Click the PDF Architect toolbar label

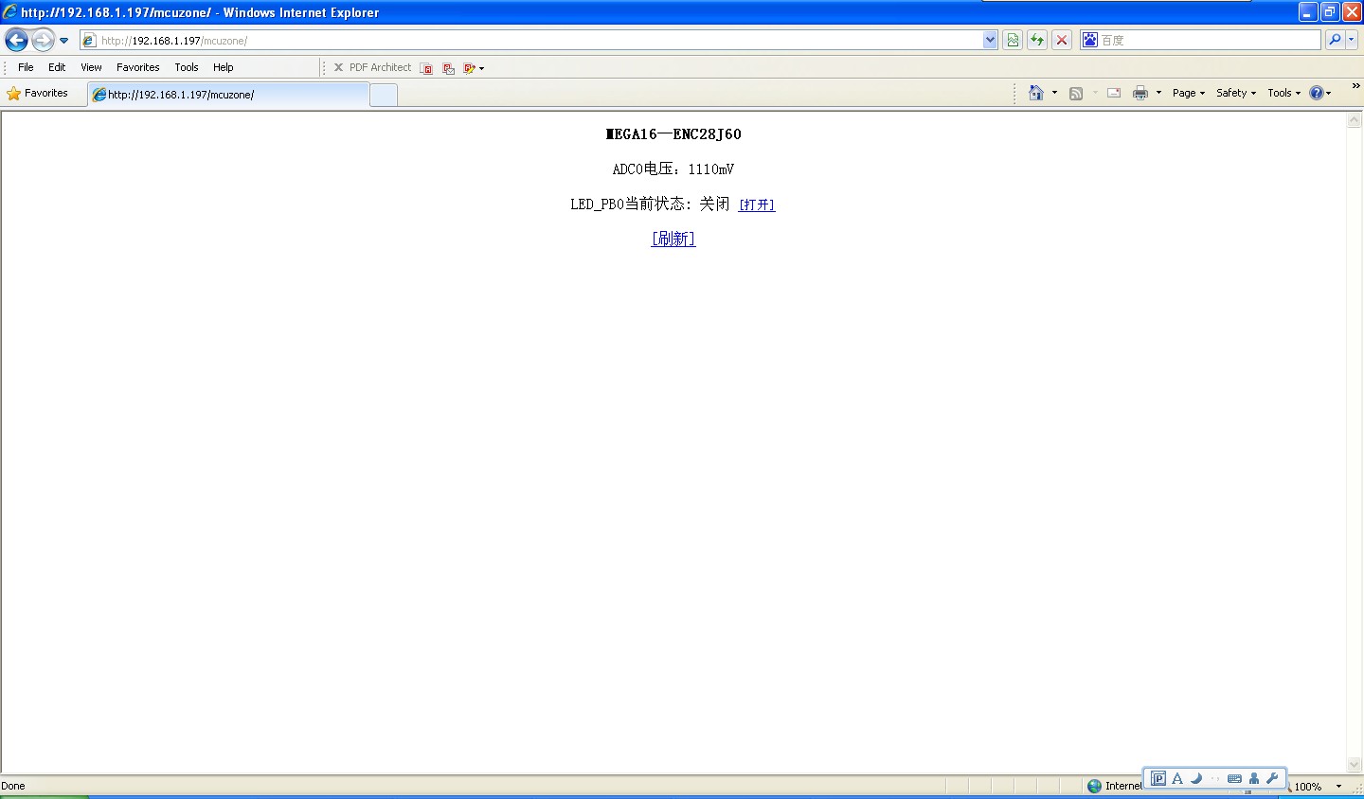(380, 67)
